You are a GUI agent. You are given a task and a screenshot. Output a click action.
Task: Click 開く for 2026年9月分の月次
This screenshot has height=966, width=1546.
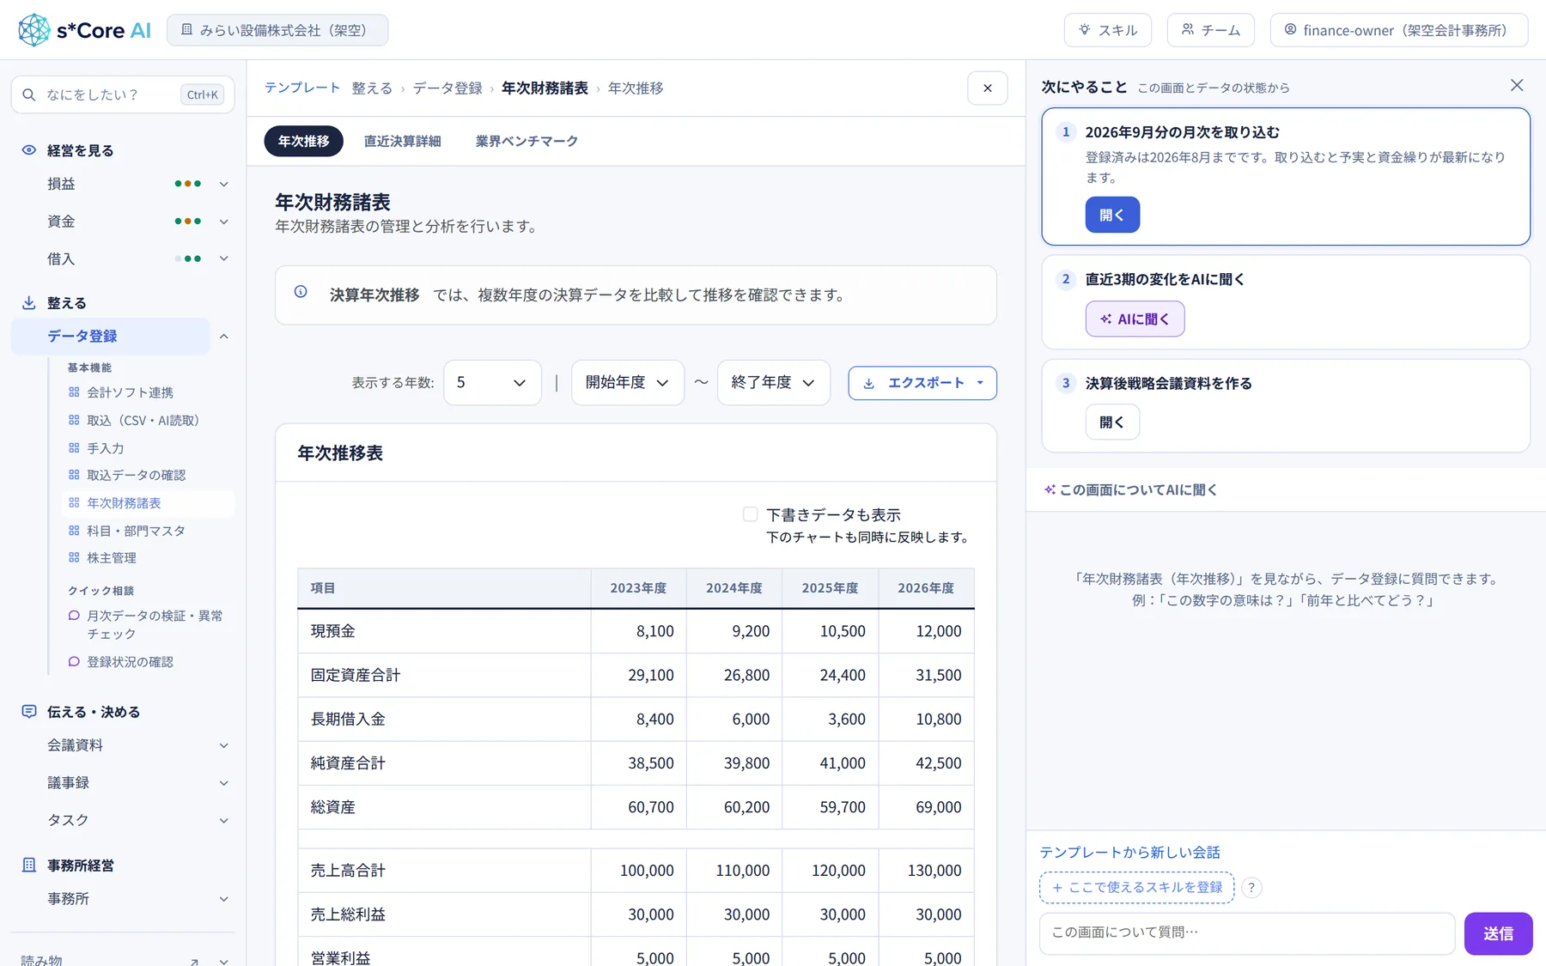tap(1112, 215)
